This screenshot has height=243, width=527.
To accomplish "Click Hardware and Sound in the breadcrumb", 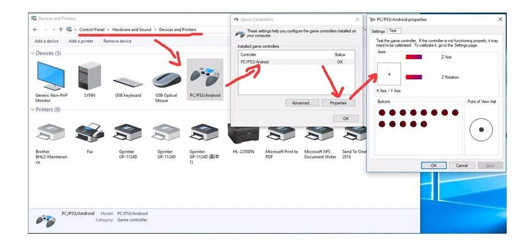I will point(132,30).
